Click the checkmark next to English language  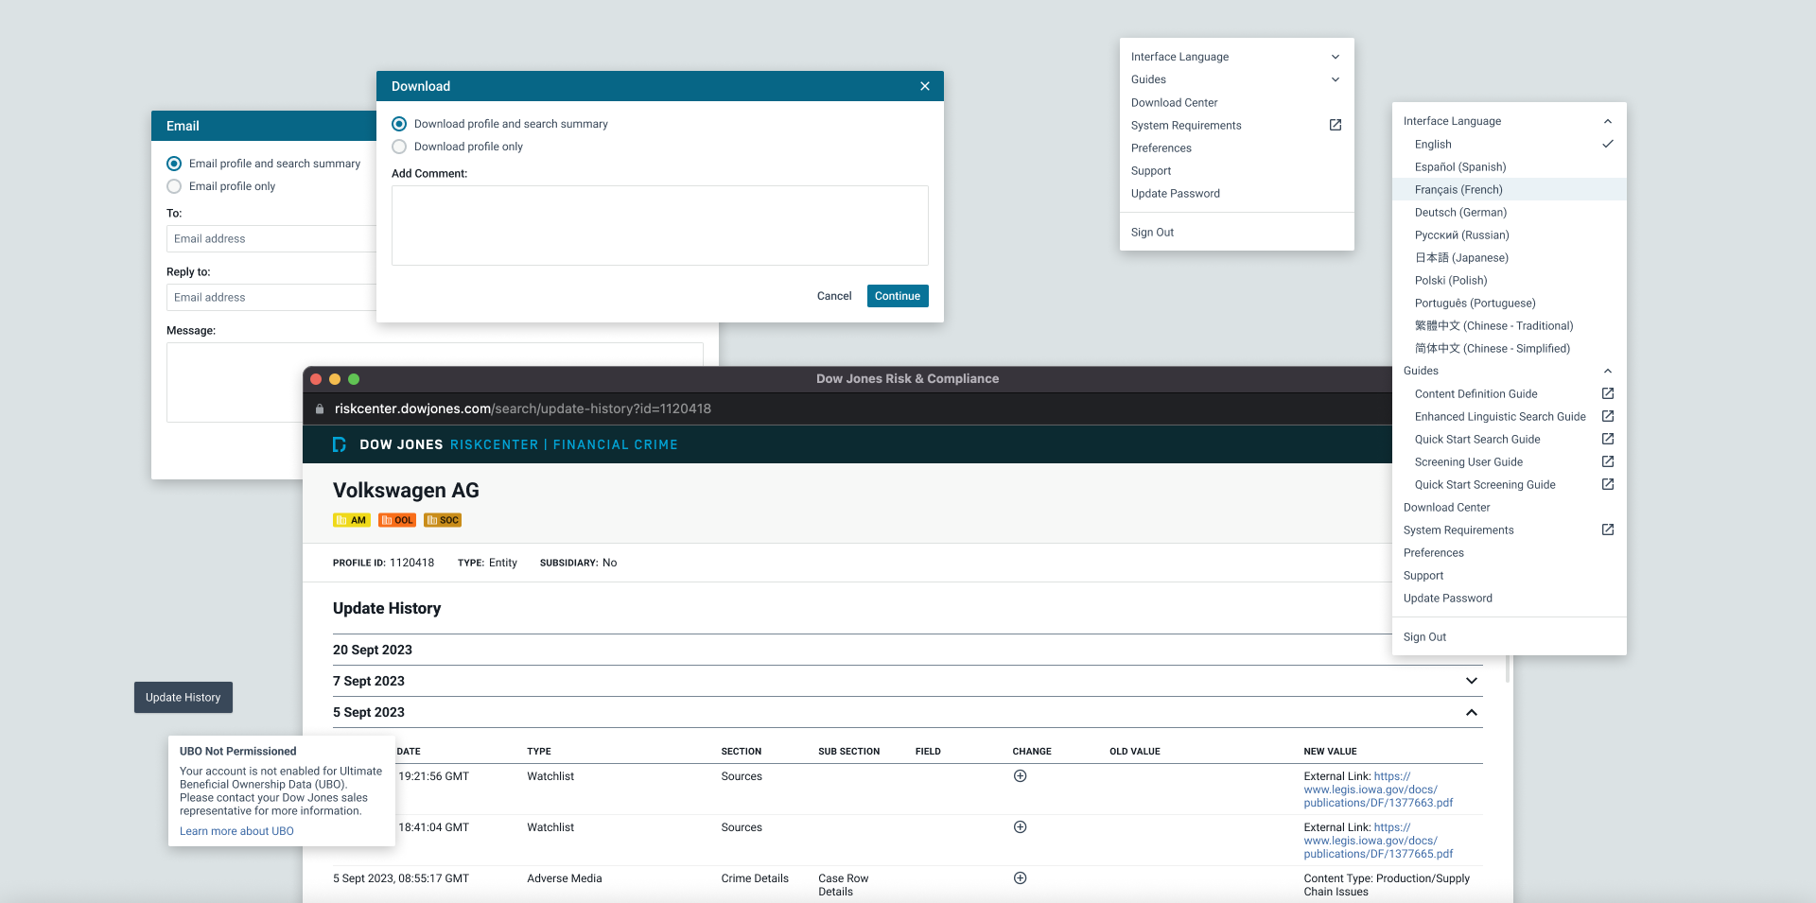[1608, 144]
